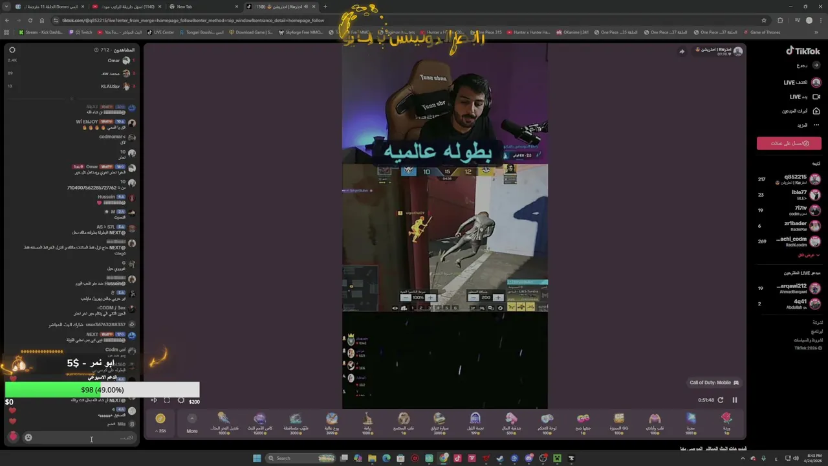This screenshot has width=828, height=466.
Task: Send the heart hands gift
Action: point(655,423)
